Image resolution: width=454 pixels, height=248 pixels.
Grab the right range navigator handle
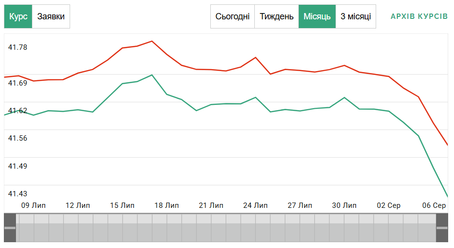(x=442, y=228)
